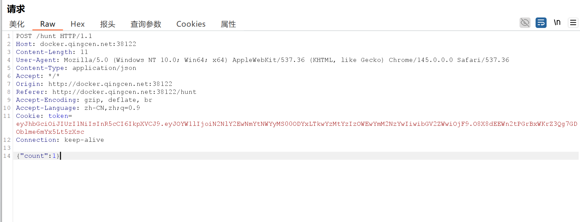Click the {"count":1} request body line
Viewport: 580px width, 222px height.
(38, 156)
